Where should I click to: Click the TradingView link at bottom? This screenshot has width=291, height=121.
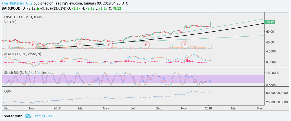43,116
